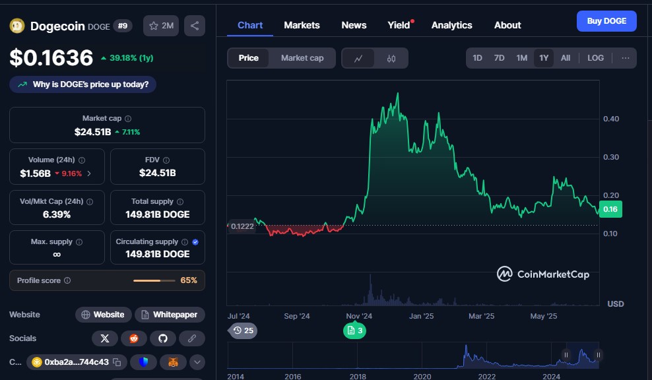Click Max. supply info icon
This screenshot has height=380, width=652.
[x=79, y=242]
